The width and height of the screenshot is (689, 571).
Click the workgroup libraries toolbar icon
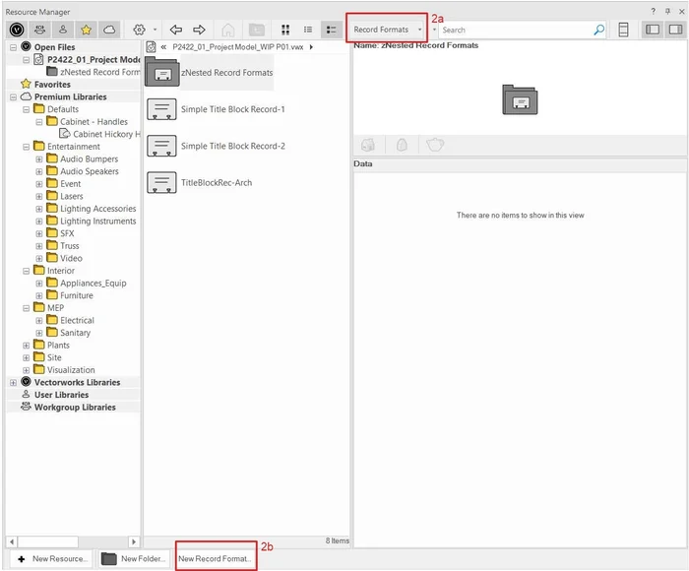[40, 31]
